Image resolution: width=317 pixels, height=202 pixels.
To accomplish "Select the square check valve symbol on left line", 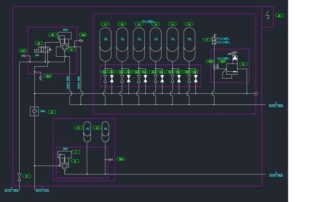I will pyautogui.click(x=34, y=111).
